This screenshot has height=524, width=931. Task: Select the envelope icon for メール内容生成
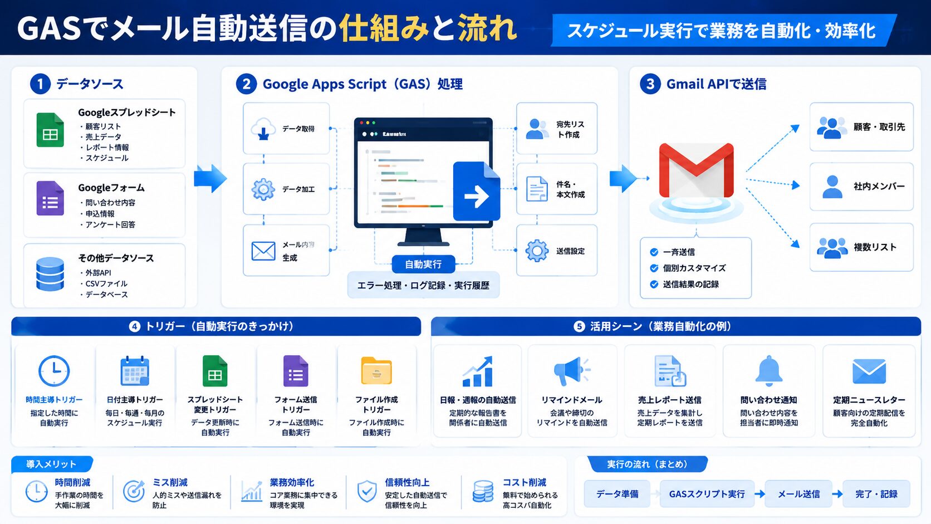(263, 251)
